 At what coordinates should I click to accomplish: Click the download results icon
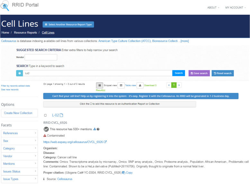[x=140, y=85]
